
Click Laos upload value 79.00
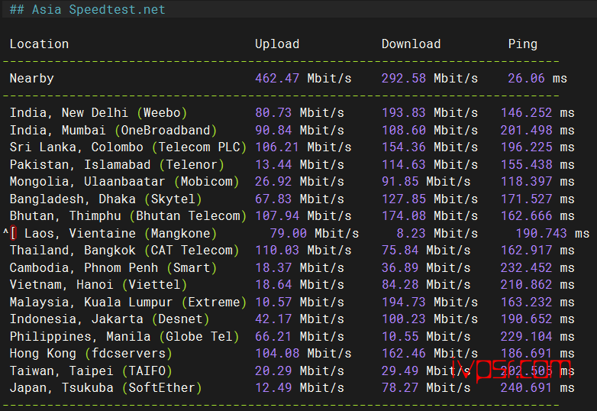(x=289, y=233)
